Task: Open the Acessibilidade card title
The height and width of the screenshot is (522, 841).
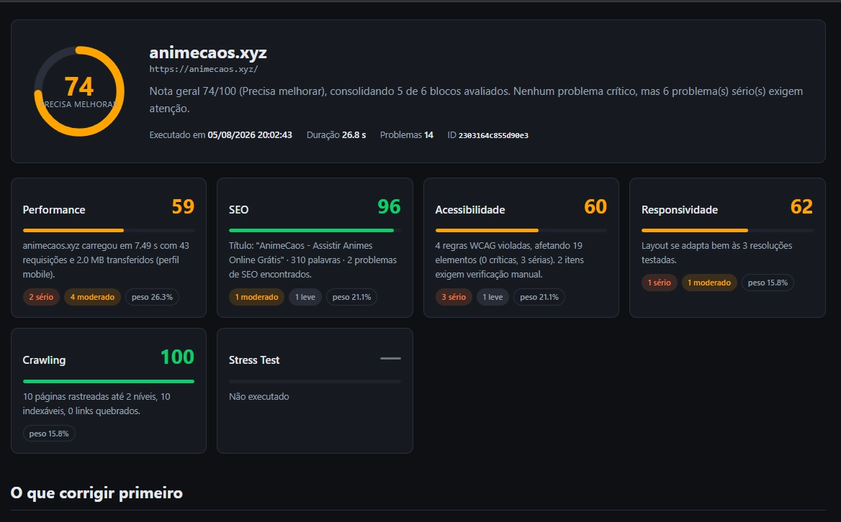Action: 470,210
